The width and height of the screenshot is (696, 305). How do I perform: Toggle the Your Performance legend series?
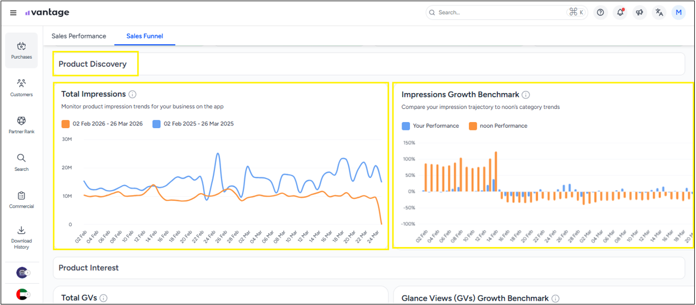pyautogui.click(x=430, y=126)
